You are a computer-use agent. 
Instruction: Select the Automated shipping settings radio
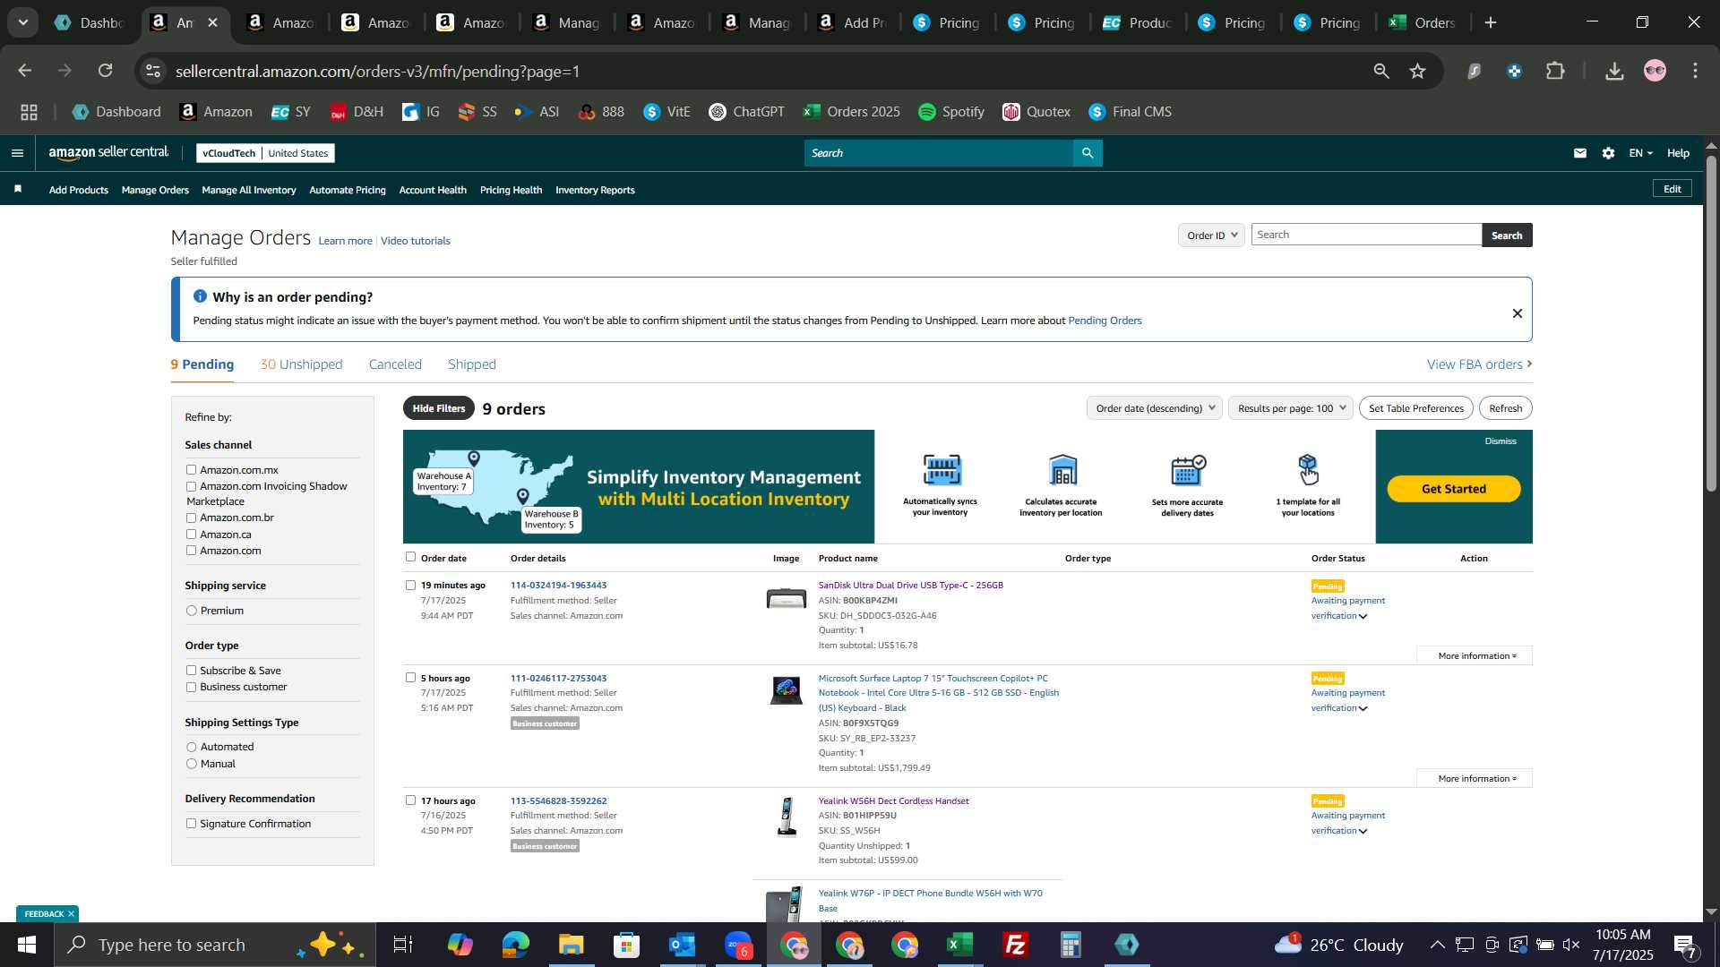point(192,747)
